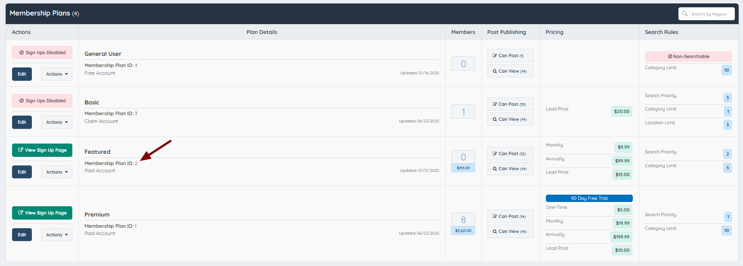This screenshot has height=266, width=743.
Task: Click Can View (14) for Featured plan
Action: 511,168
